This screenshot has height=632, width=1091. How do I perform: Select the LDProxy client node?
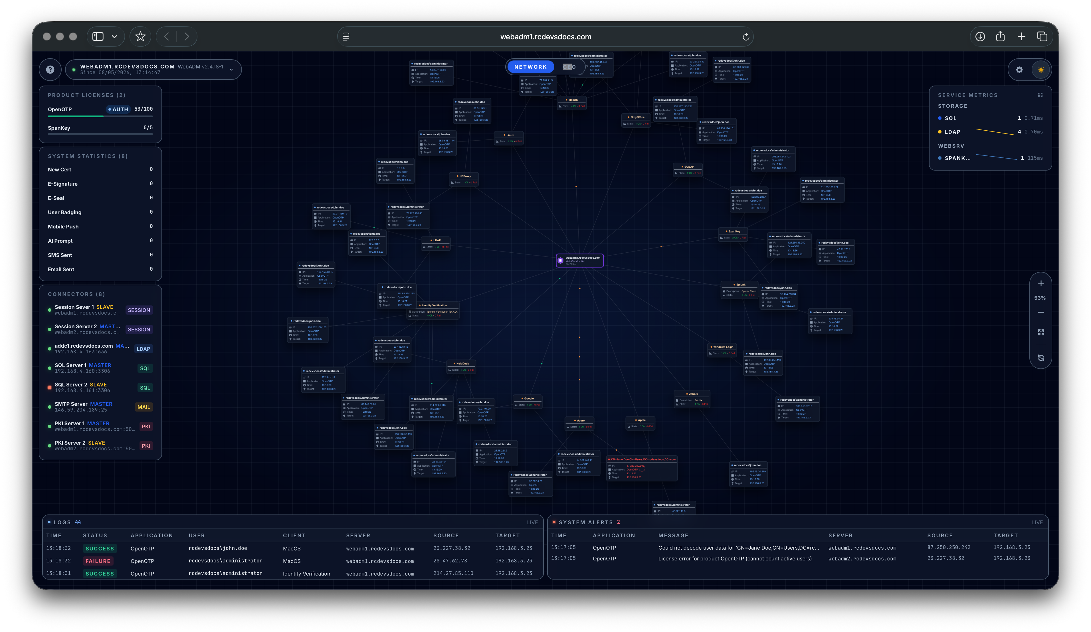[x=464, y=179]
